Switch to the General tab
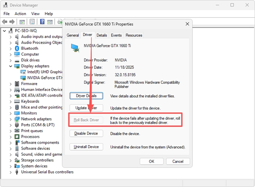Screen dimensions: 255x187 pyautogui.click(x=73, y=35)
